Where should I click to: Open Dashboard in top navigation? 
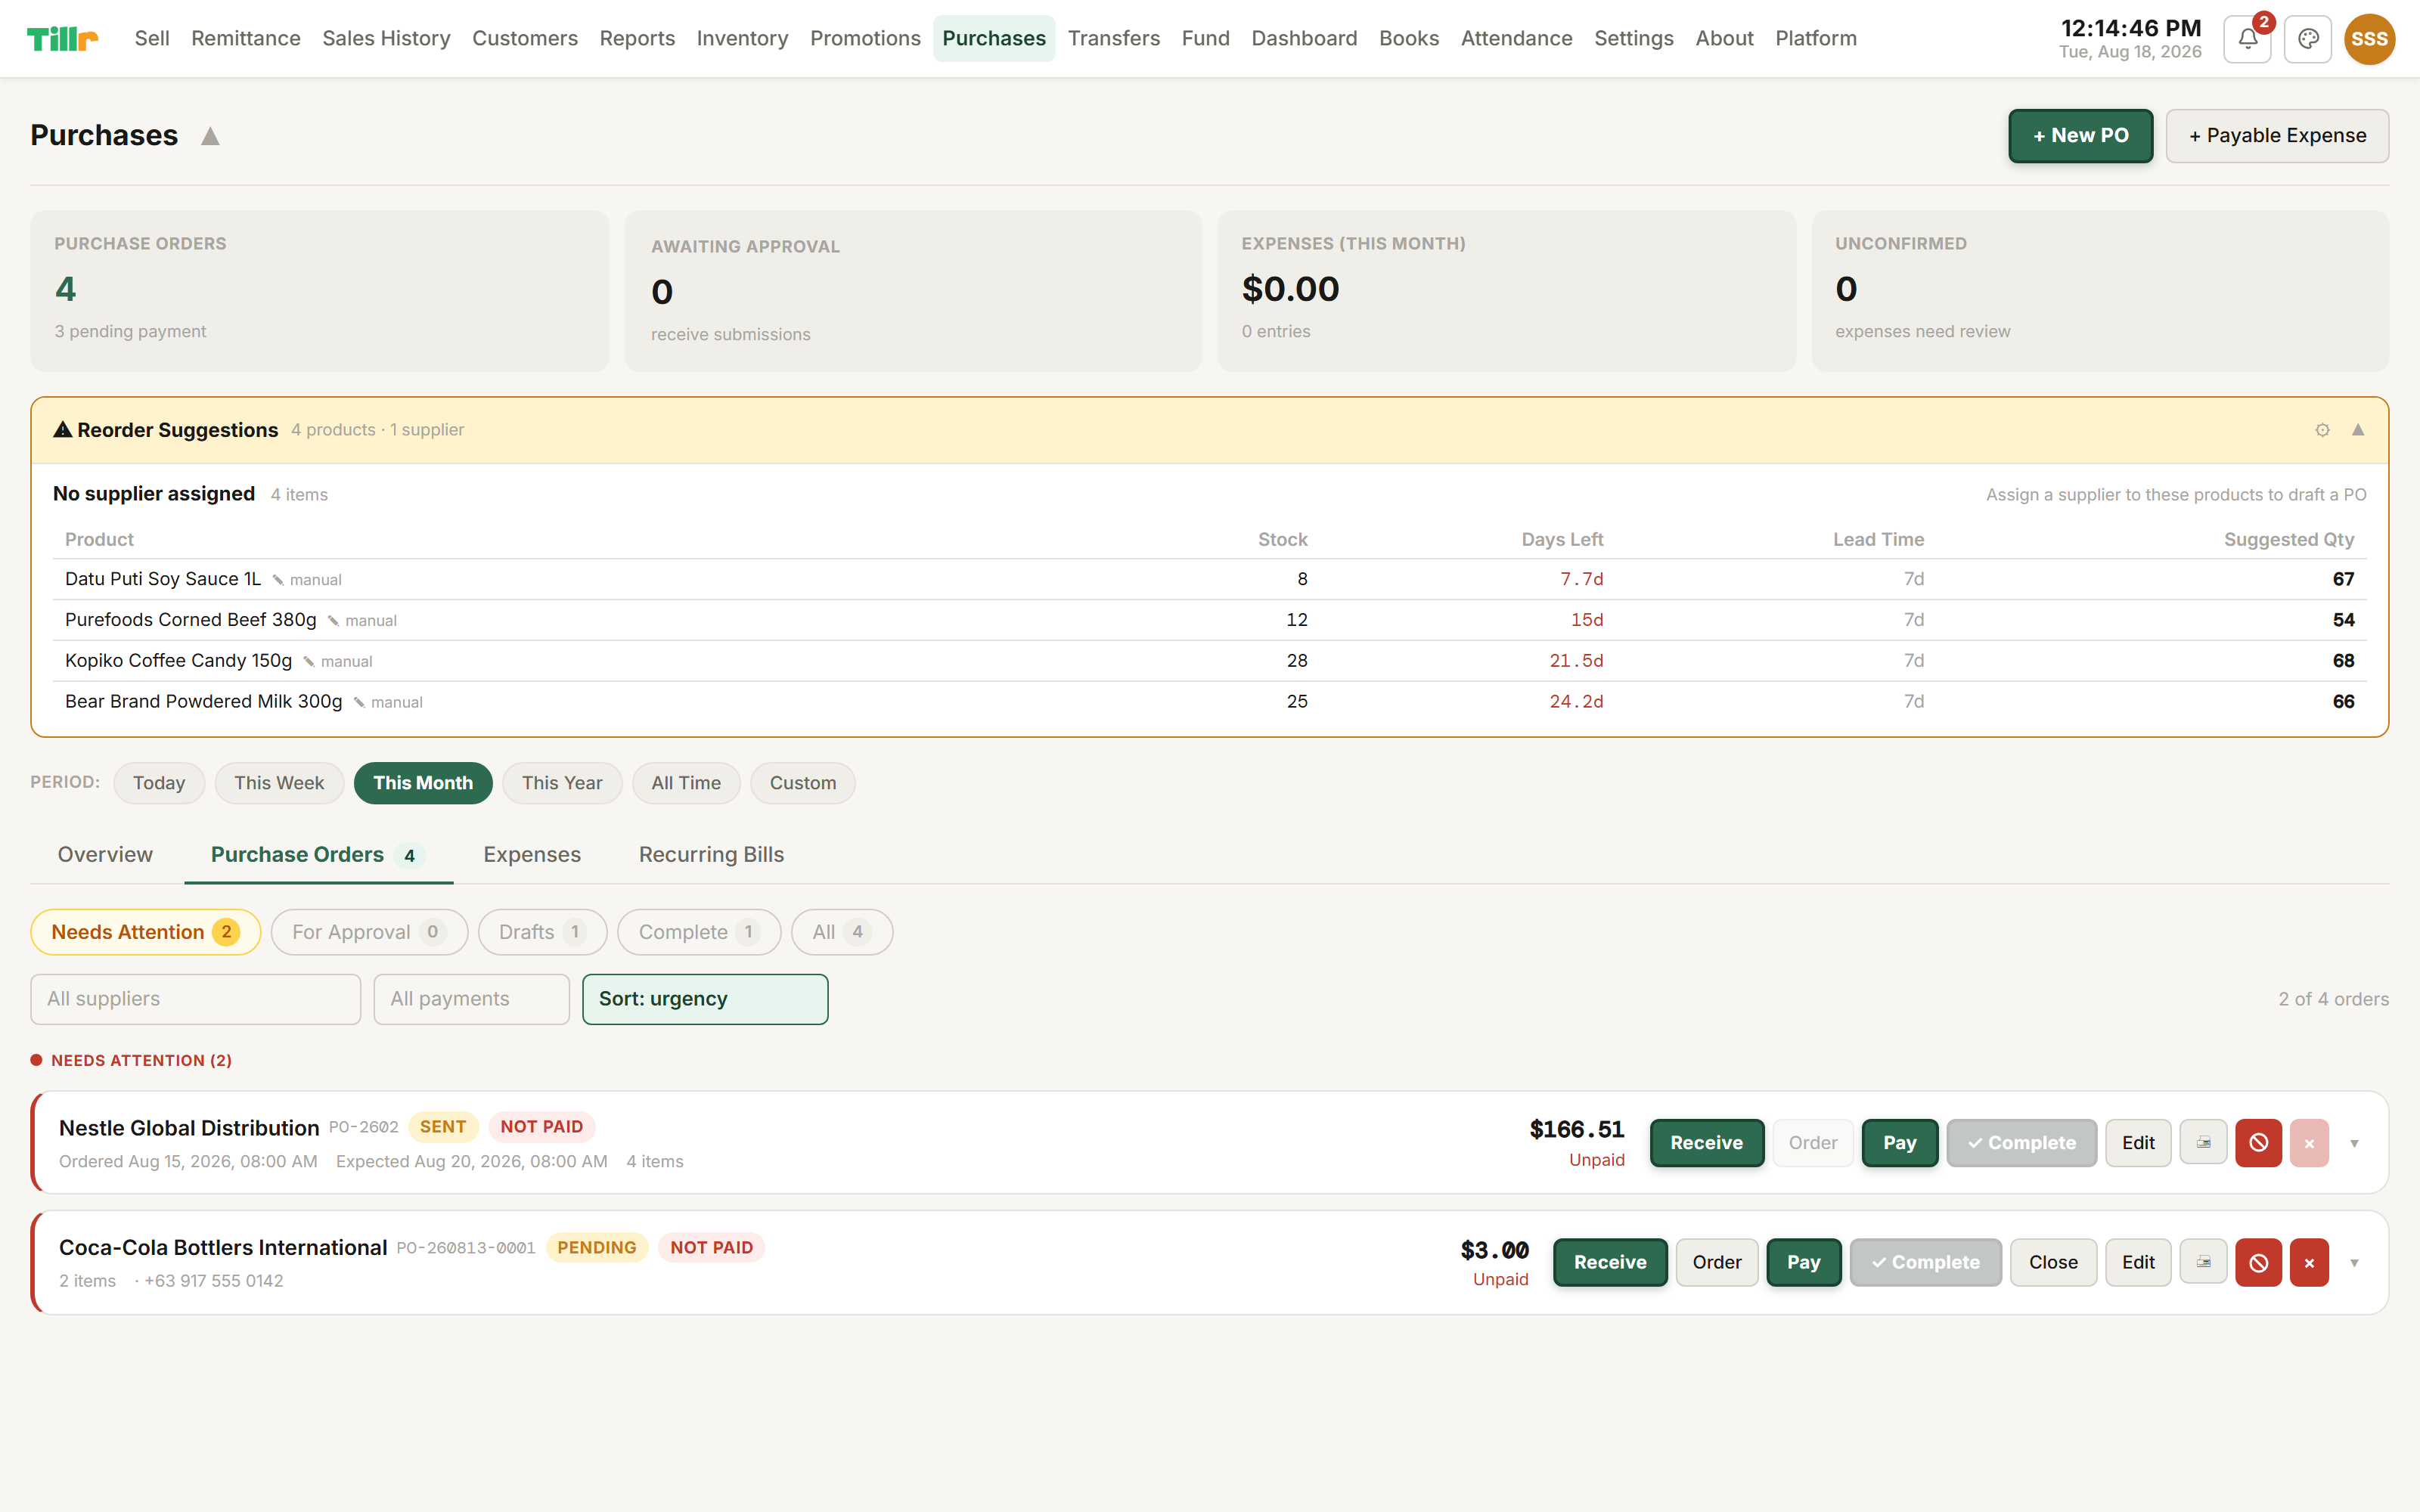(x=1304, y=39)
